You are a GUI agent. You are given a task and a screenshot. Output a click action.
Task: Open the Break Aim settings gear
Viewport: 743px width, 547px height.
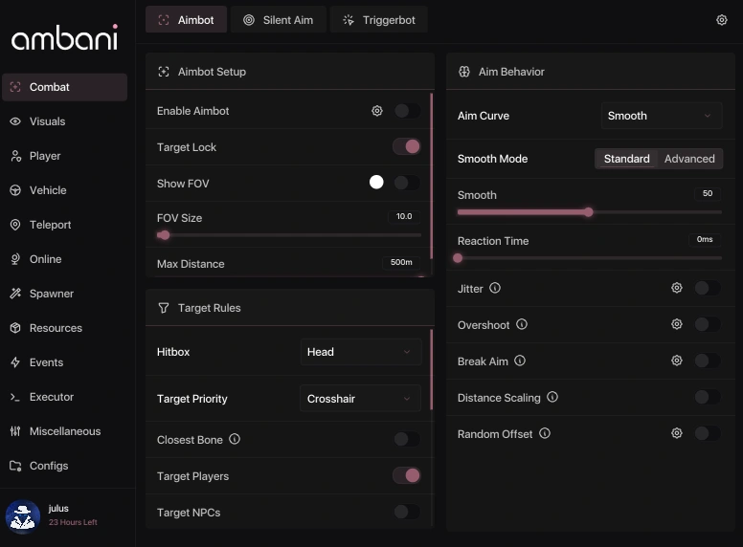tap(677, 361)
